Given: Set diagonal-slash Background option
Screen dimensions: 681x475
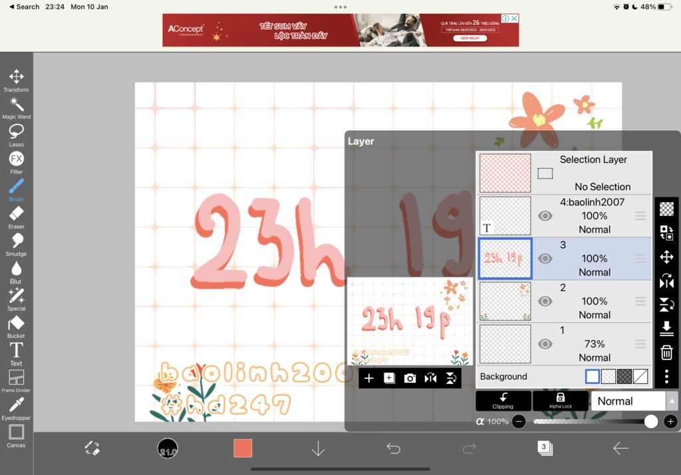Looking at the screenshot, I should (x=640, y=376).
